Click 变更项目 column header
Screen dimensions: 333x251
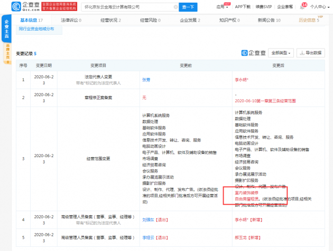pos(98,65)
